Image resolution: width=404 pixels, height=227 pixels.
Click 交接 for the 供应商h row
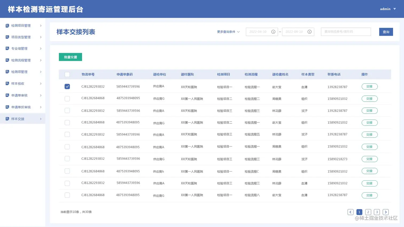click(x=370, y=171)
